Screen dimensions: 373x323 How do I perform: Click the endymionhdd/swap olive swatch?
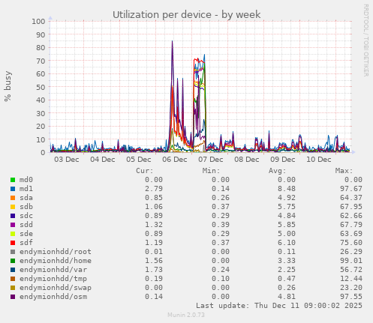(13, 288)
